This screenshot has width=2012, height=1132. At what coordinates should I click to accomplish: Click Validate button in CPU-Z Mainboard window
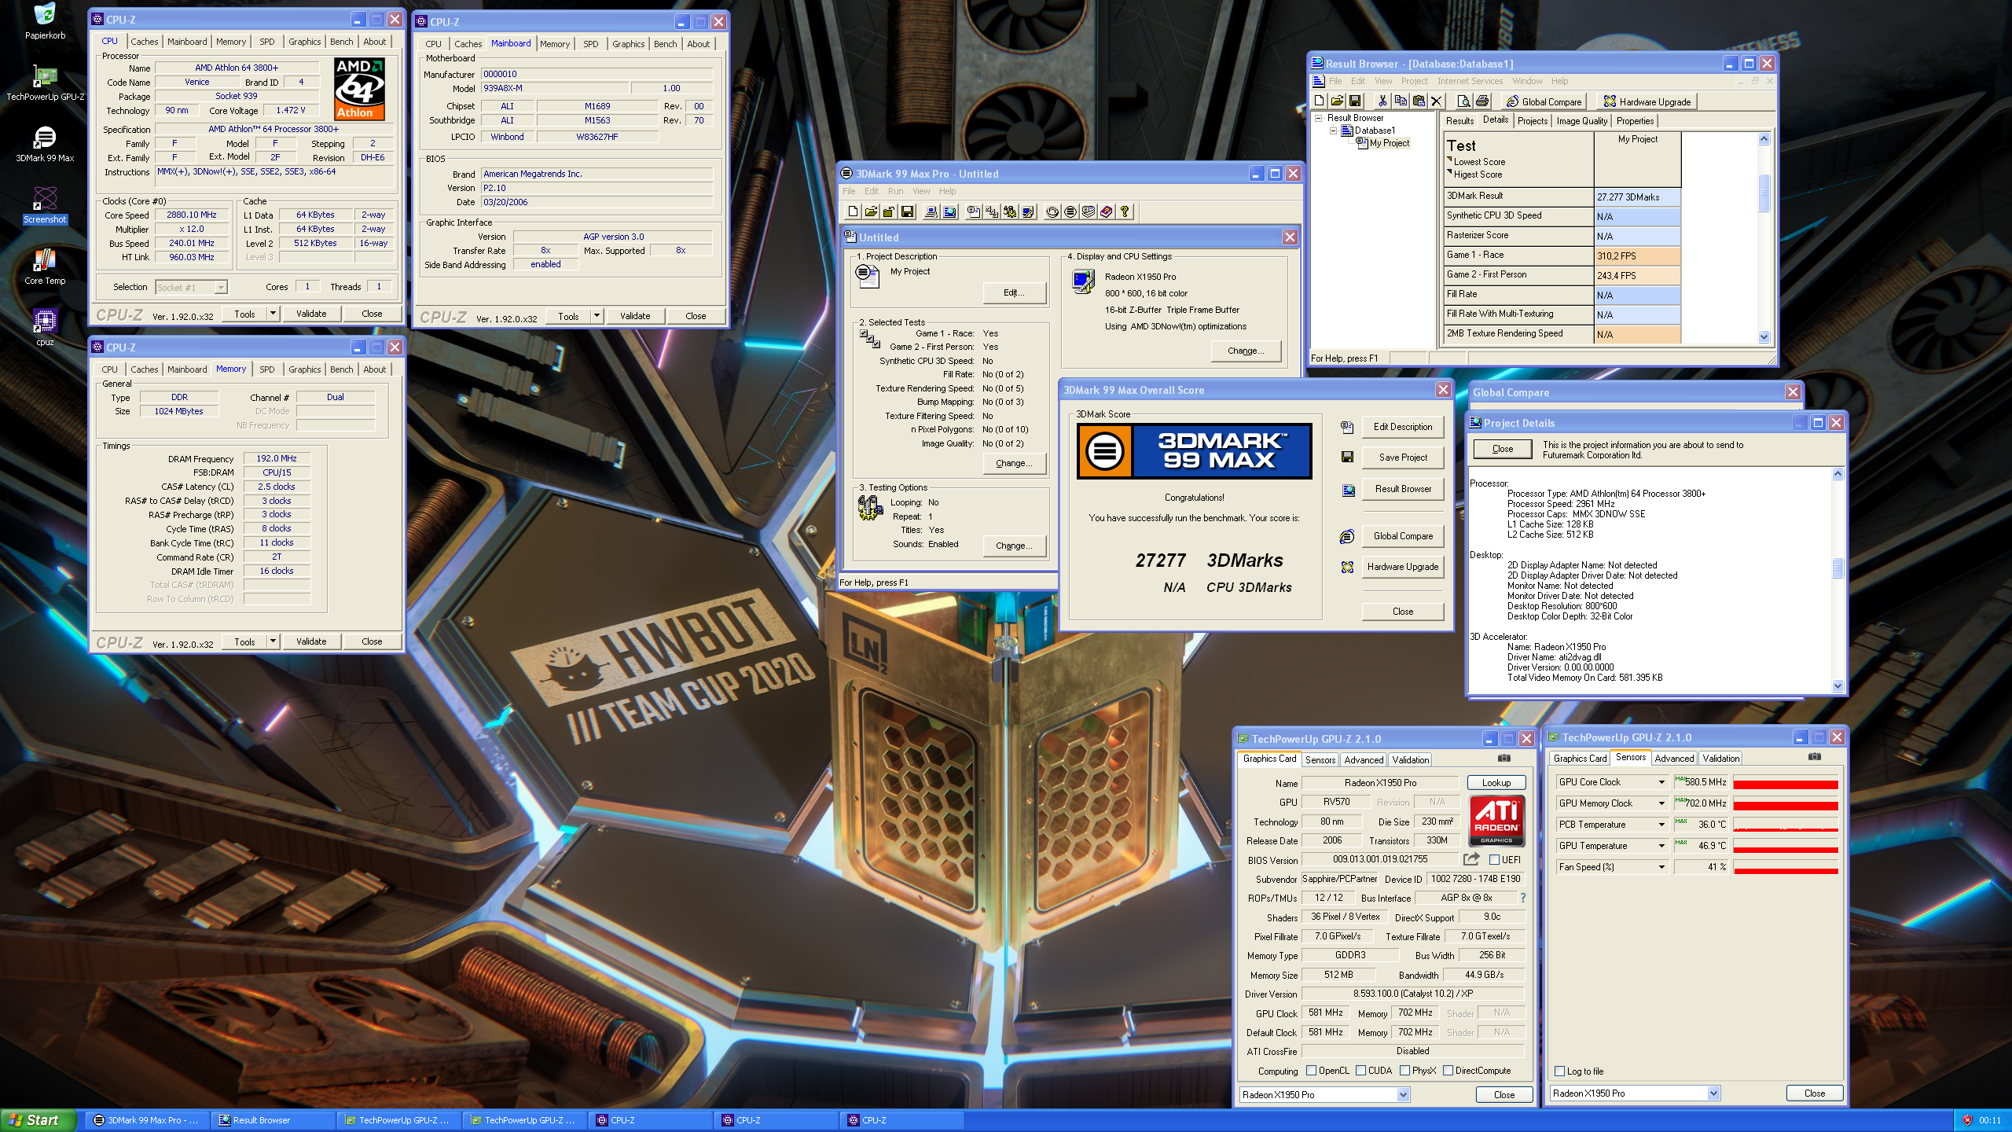click(x=635, y=316)
